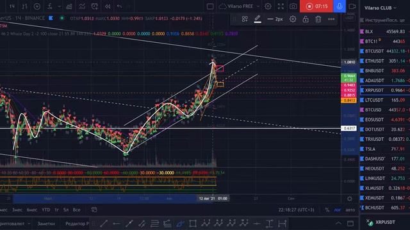
Task: Open price axis settings gear
Action: (350, 199)
